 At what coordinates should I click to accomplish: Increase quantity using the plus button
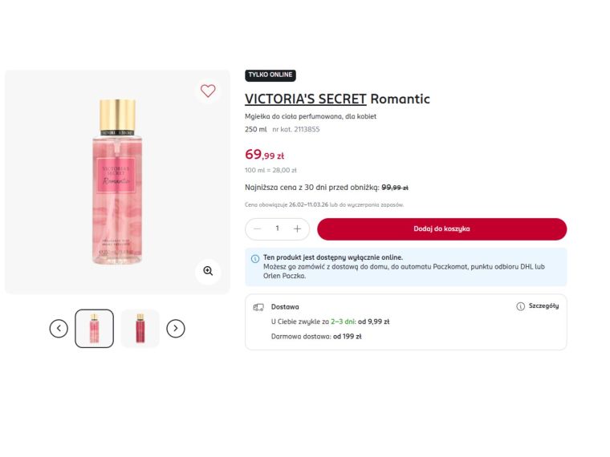[297, 228]
